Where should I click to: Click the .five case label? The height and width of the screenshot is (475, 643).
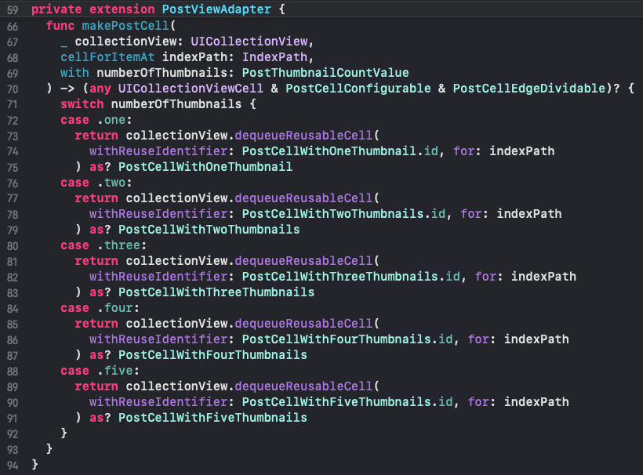115,371
